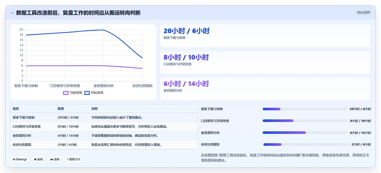
Task: Click the 说明 column header
Action: (94, 109)
